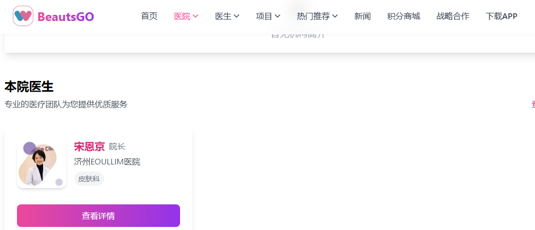This screenshot has height=230, width=535.
Task: Expand the 热门推荐 dropdown chevron
Action: pyautogui.click(x=335, y=16)
